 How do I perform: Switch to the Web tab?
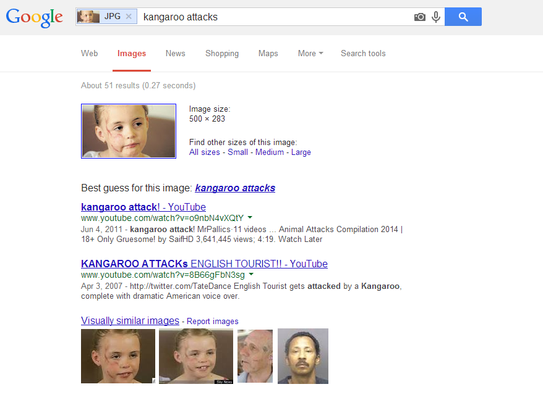[89, 53]
